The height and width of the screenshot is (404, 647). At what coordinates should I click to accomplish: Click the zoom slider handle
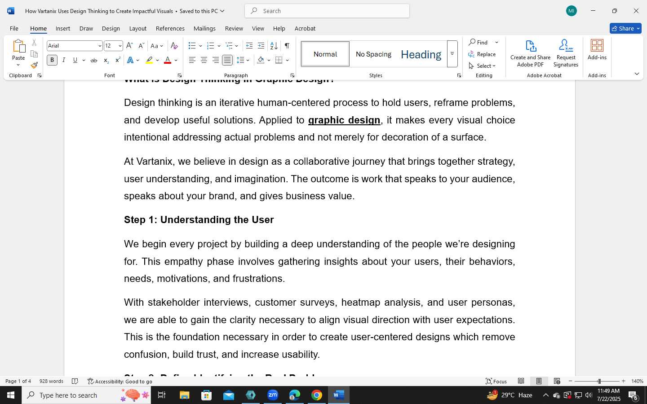599,381
